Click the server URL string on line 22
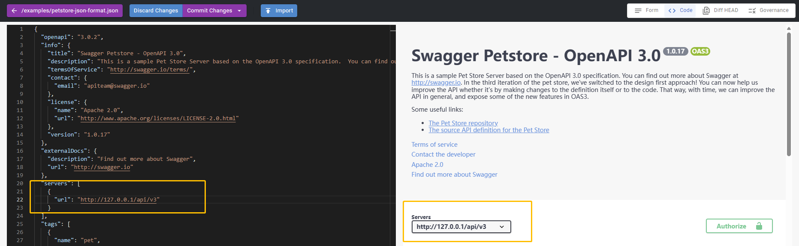 [118, 200]
